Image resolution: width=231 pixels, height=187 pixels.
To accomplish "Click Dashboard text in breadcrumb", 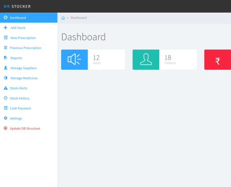I will click(x=78, y=18).
